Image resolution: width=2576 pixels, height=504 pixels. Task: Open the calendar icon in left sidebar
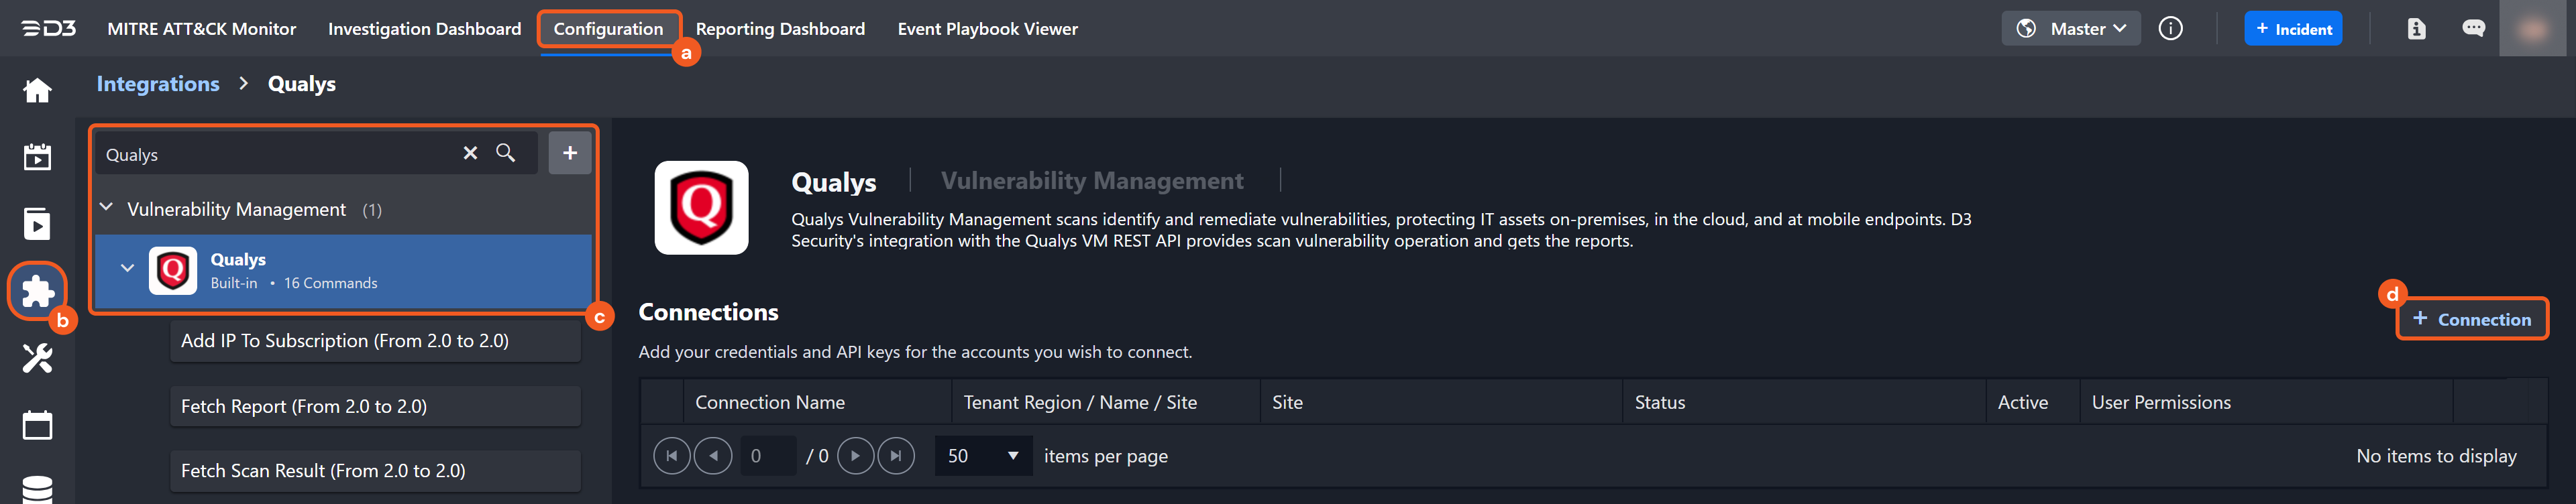pyautogui.click(x=38, y=425)
